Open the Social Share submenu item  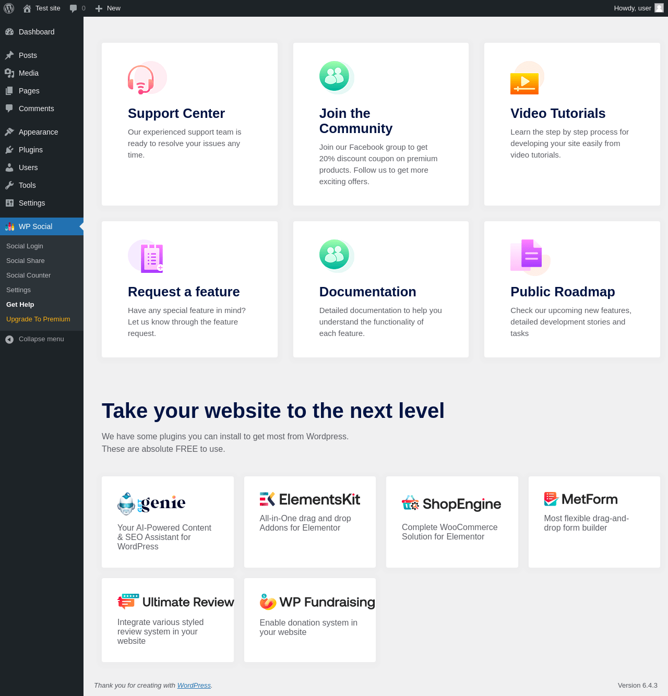[26, 261]
